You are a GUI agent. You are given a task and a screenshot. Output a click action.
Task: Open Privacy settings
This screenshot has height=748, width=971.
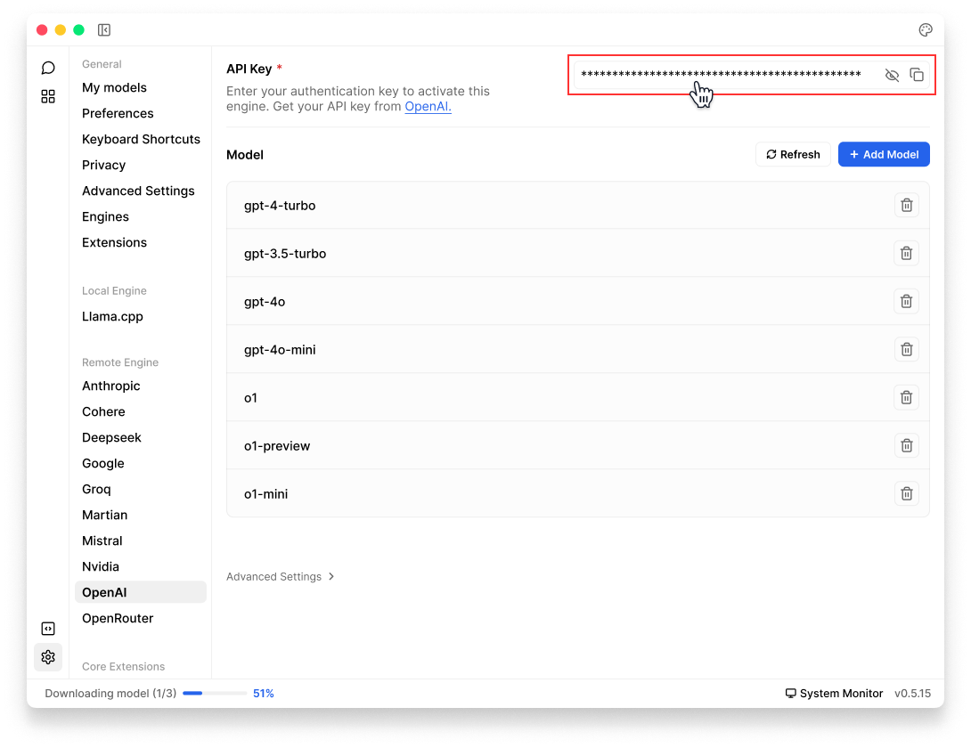[103, 165]
